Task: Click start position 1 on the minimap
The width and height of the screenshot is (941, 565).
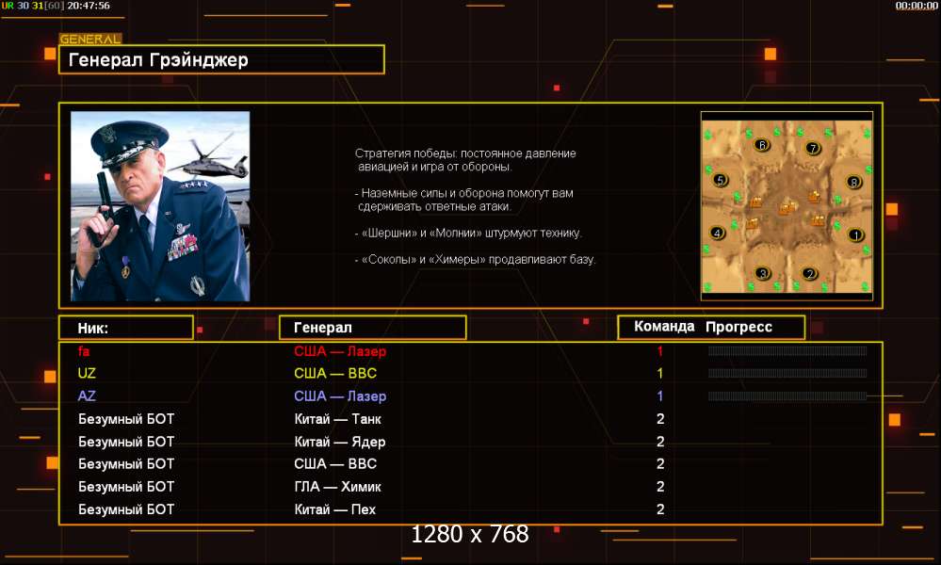Action: (855, 234)
